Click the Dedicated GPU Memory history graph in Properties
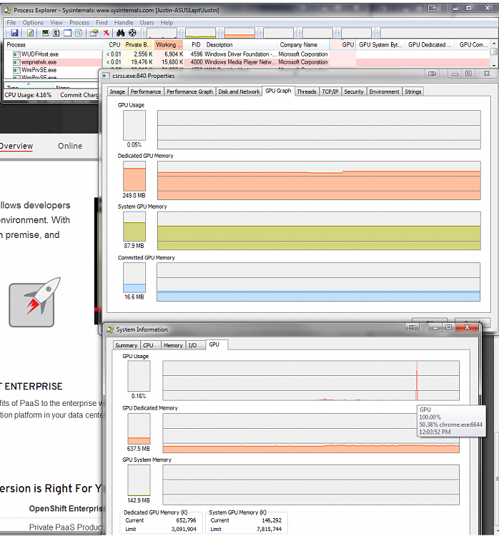The width and height of the screenshot is (499, 536). 319,181
